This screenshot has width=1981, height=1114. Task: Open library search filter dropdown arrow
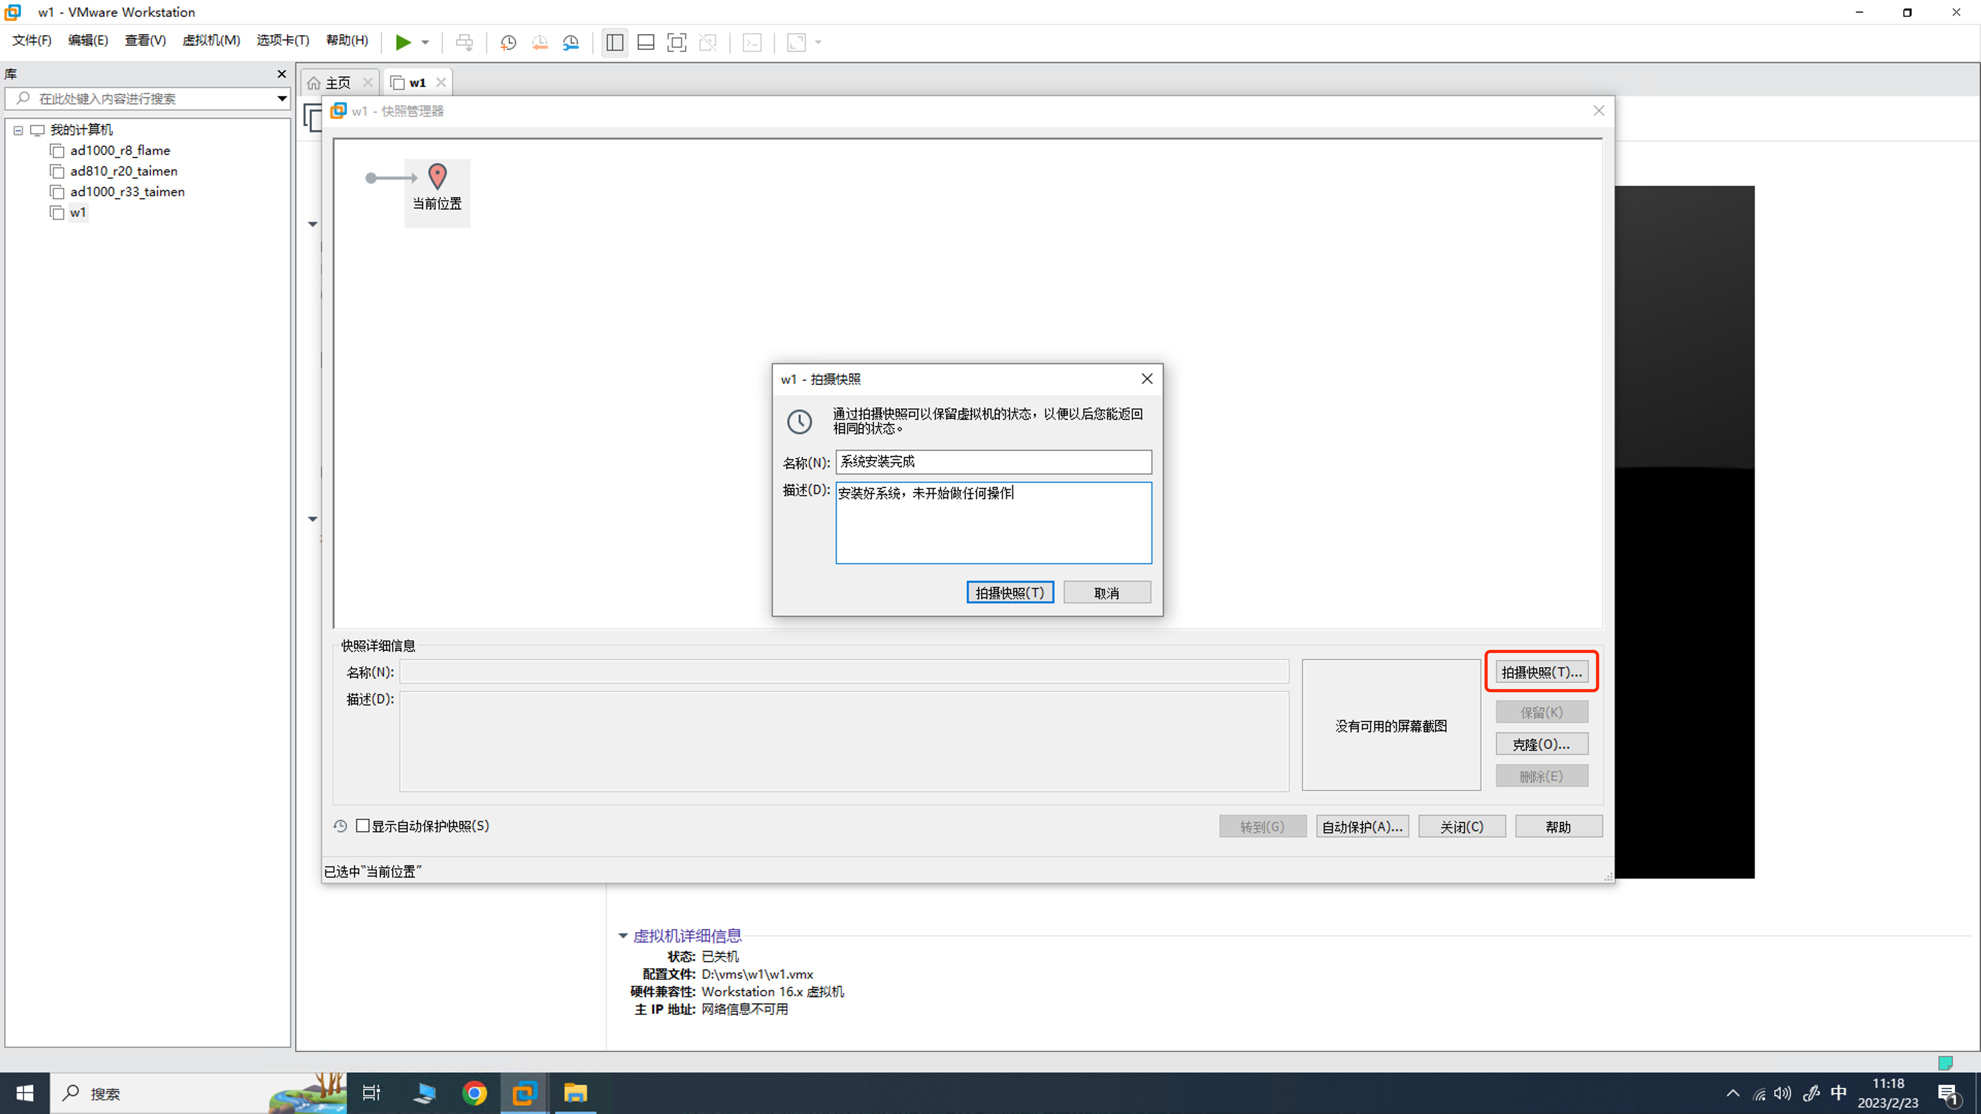click(x=282, y=99)
